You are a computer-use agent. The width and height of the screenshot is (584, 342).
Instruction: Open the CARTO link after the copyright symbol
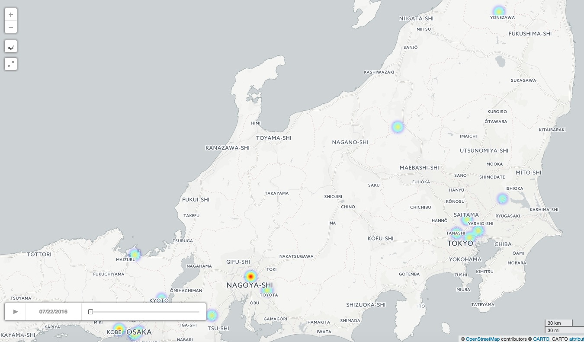pyautogui.click(x=541, y=339)
